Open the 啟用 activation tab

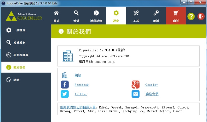pos(156,16)
